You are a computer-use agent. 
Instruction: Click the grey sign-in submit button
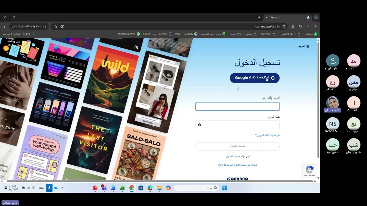tap(237, 146)
